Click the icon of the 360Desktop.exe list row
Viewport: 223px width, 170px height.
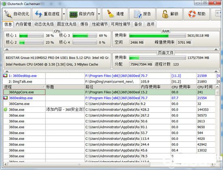point(5,98)
